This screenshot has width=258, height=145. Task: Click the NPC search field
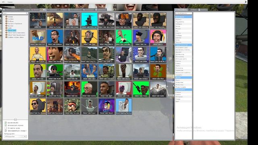click(15, 13)
